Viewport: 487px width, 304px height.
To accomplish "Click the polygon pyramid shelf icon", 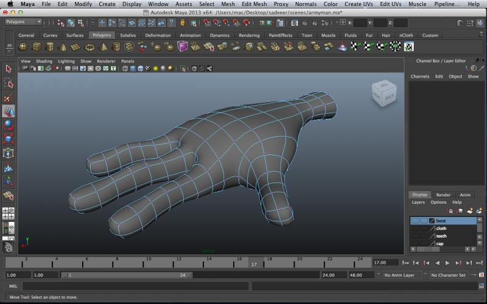I will [x=103, y=47].
